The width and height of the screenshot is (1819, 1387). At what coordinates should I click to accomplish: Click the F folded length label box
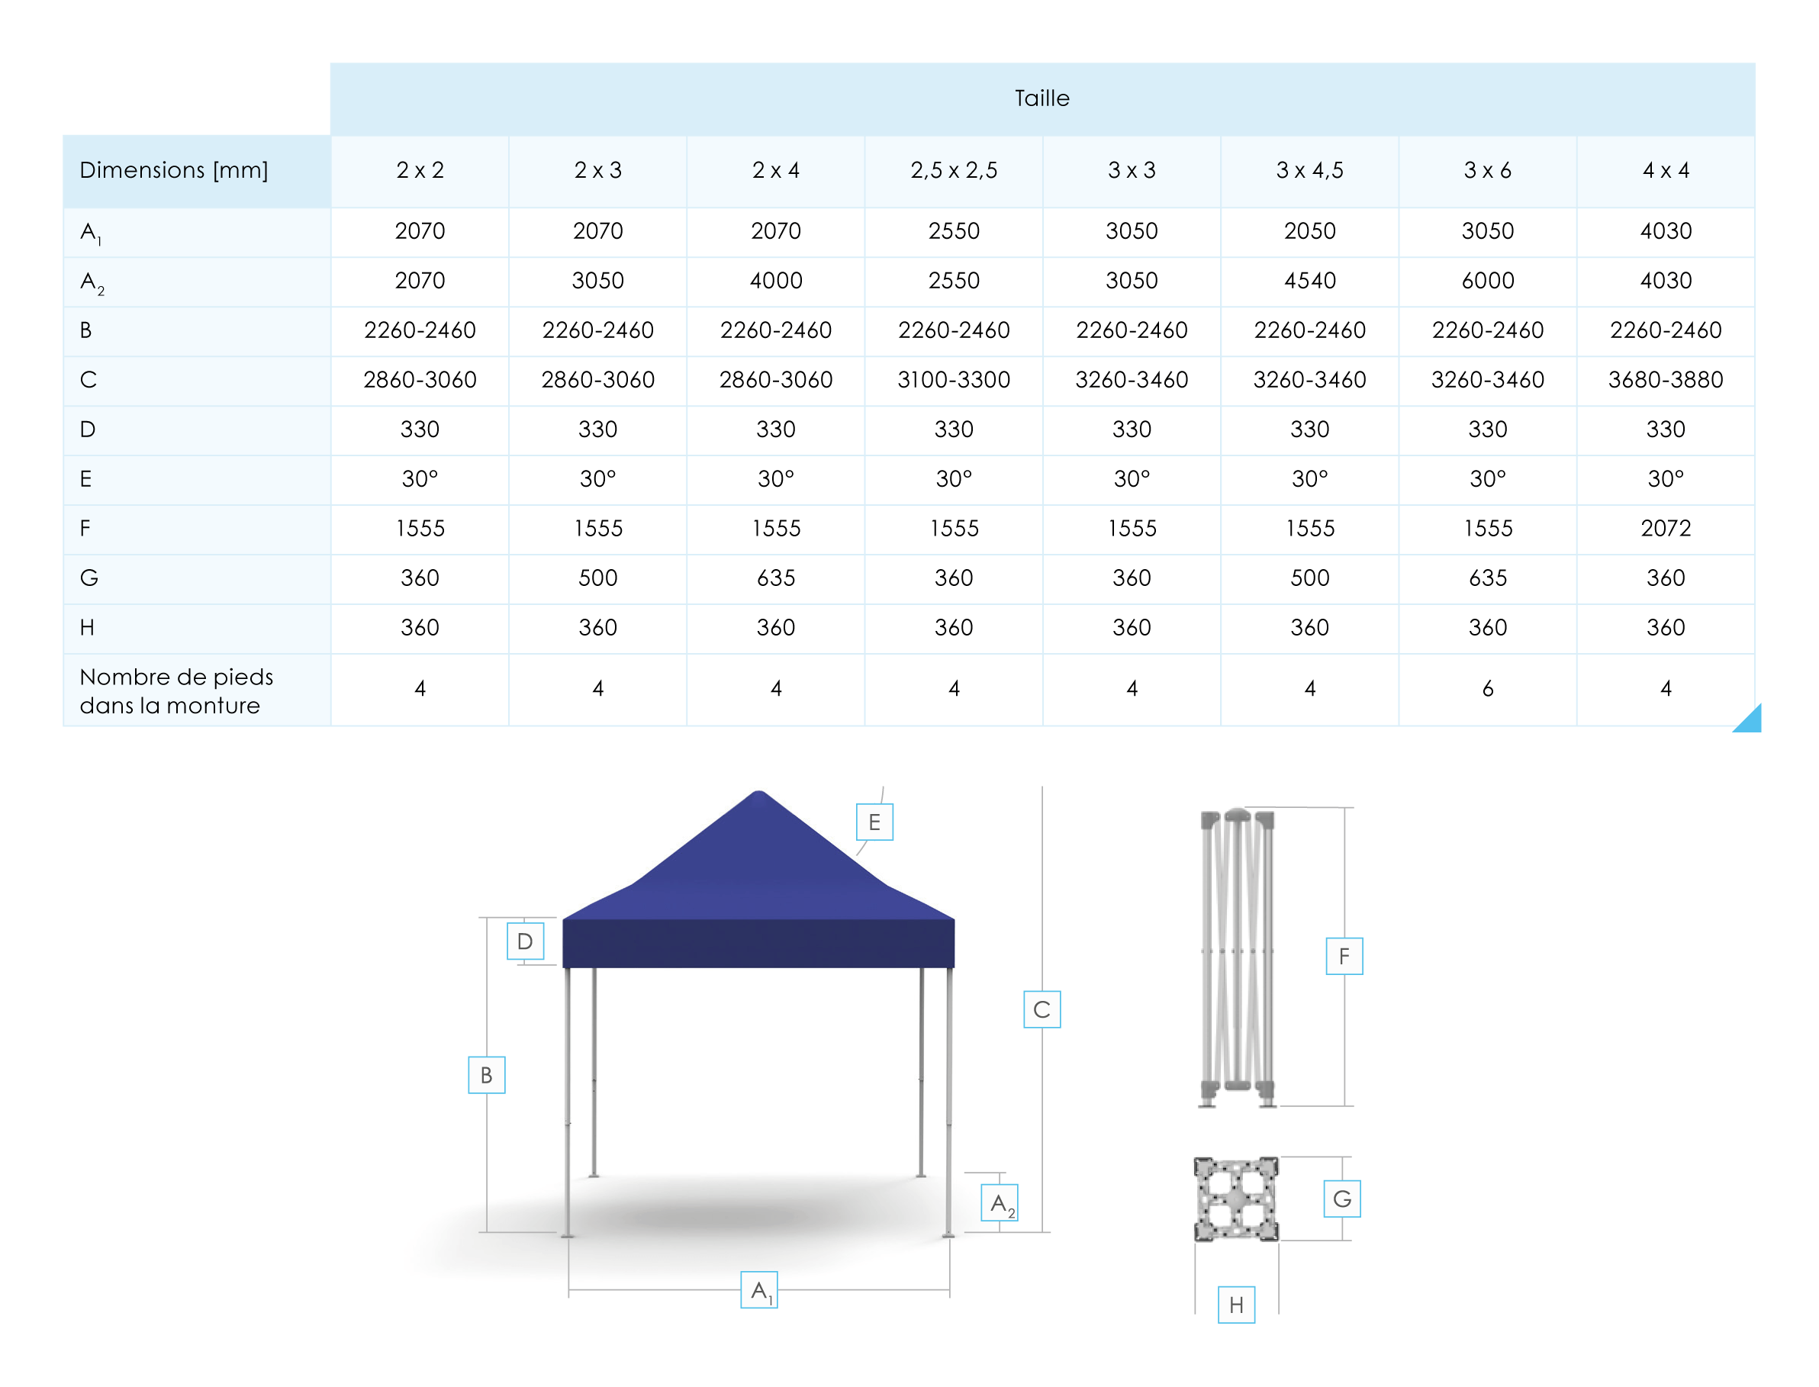tap(1344, 955)
